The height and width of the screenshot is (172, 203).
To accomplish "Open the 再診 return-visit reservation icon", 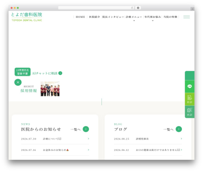I will pyautogui.click(x=190, y=112).
